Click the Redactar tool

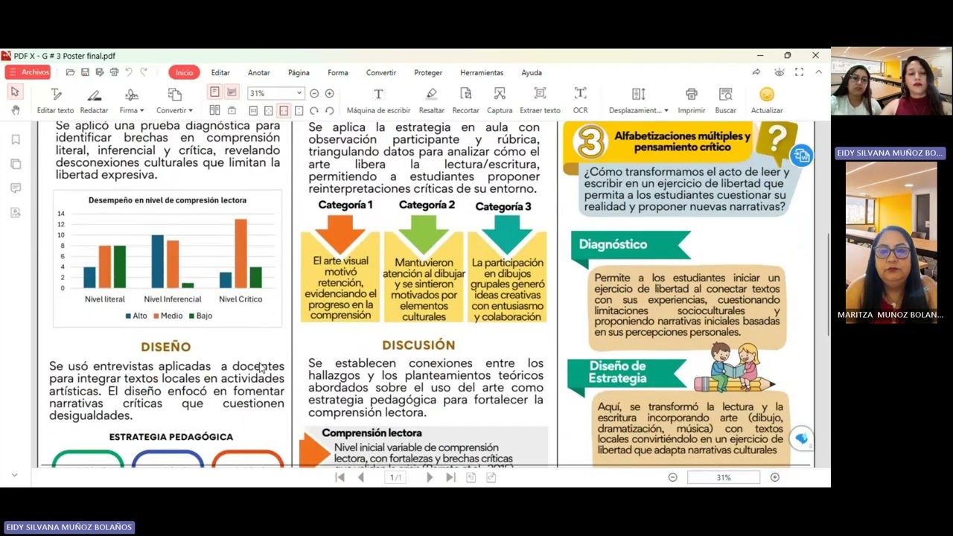pyautogui.click(x=94, y=100)
